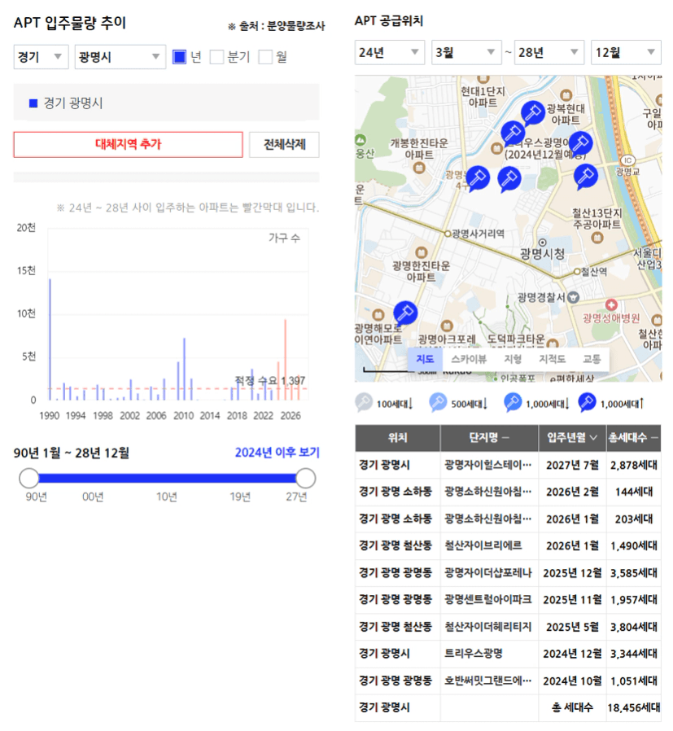Image resolution: width=673 pixels, height=731 pixels.
Task: Select the 트리우스광명 complex name in table
Action: click(x=474, y=653)
